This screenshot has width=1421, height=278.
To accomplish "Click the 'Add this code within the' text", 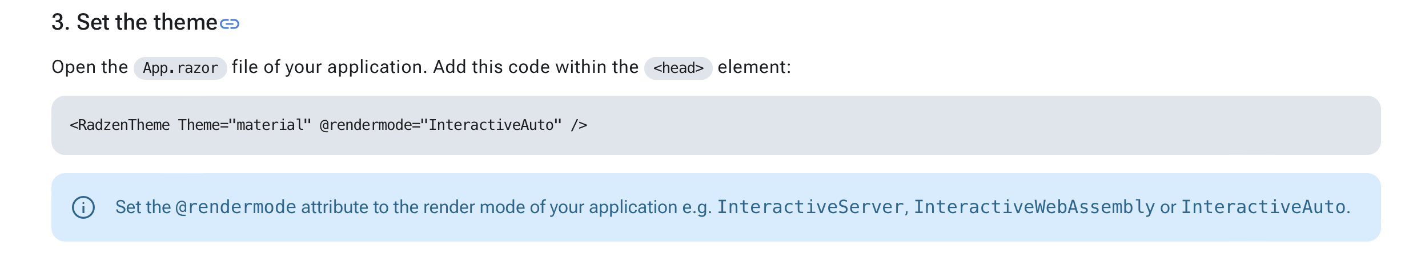I will (536, 67).
